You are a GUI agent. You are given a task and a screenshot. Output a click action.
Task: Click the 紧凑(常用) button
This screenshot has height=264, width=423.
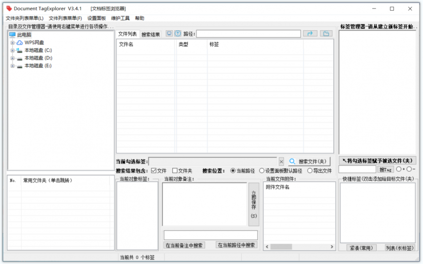click(x=361, y=248)
